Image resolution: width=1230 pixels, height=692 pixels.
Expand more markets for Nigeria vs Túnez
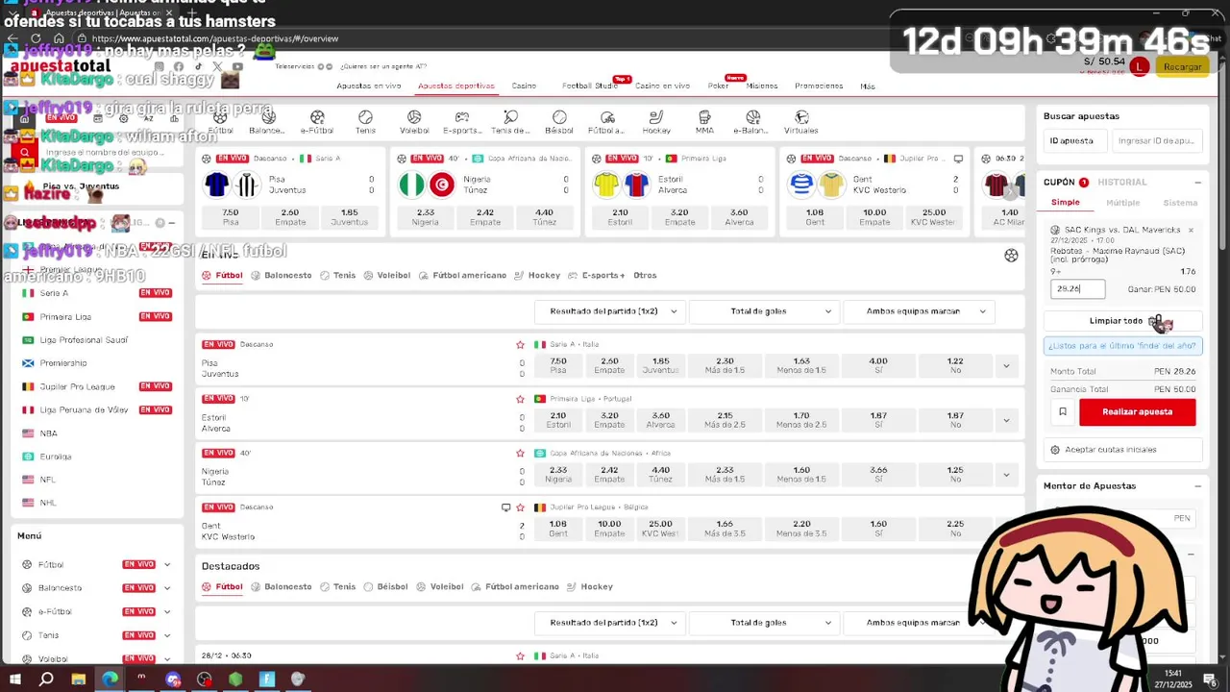1006,474
